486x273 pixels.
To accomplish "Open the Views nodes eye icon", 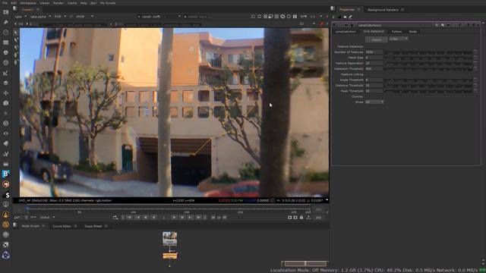I will click(x=5, y=133).
